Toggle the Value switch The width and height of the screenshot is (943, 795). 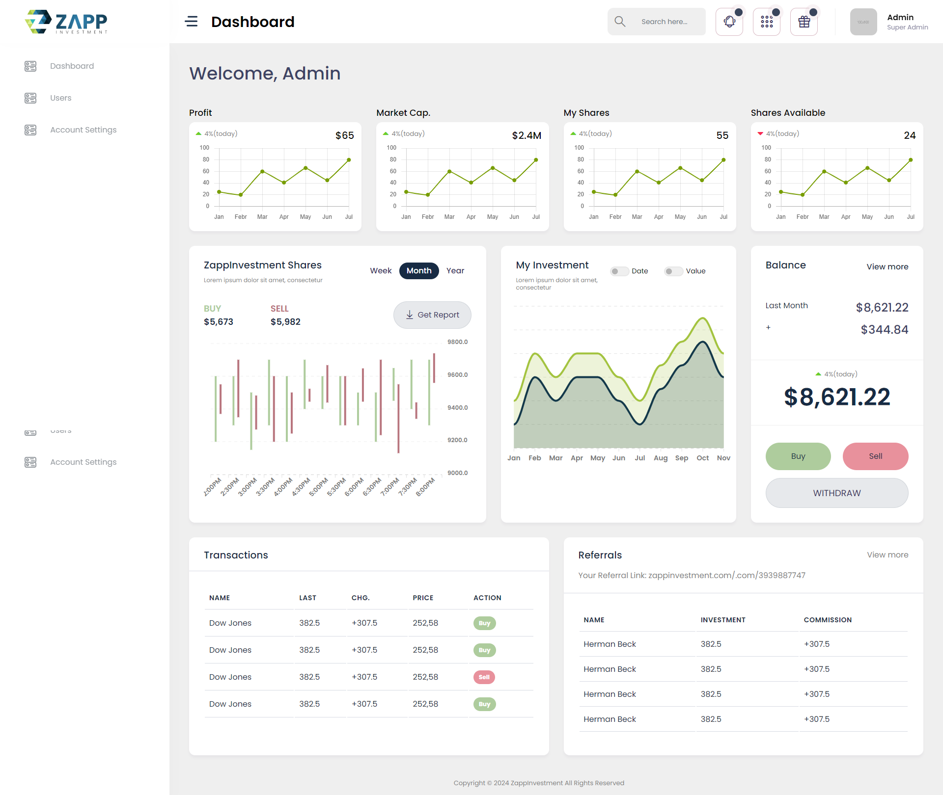tap(673, 271)
